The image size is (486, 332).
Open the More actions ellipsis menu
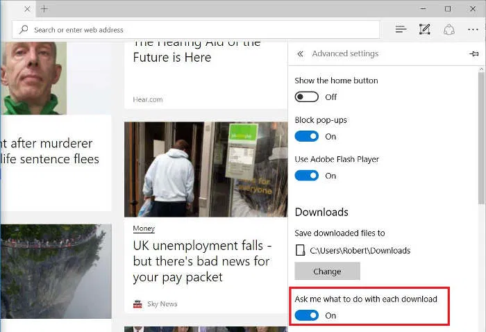tap(473, 29)
